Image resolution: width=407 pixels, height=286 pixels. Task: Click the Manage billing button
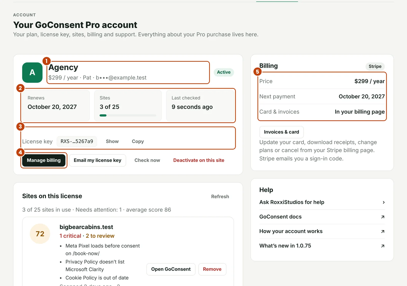pos(44,160)
